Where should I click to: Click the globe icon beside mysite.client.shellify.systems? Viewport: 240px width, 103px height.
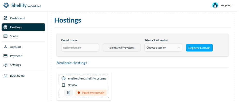click(63, 78)
